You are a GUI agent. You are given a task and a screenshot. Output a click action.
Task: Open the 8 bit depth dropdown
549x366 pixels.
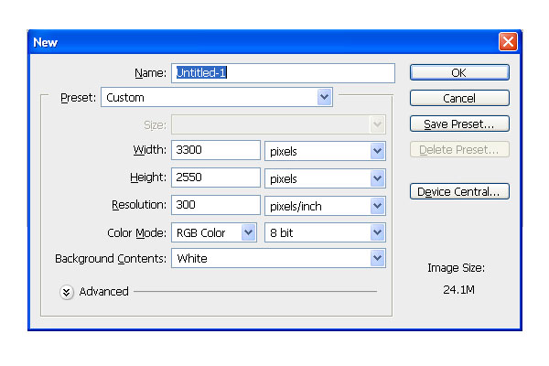pyautogui.click(x=325, y=232)
